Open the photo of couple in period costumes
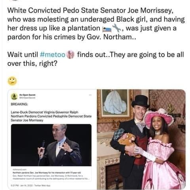Screen dimensions: 190x190 click(141, 139)
